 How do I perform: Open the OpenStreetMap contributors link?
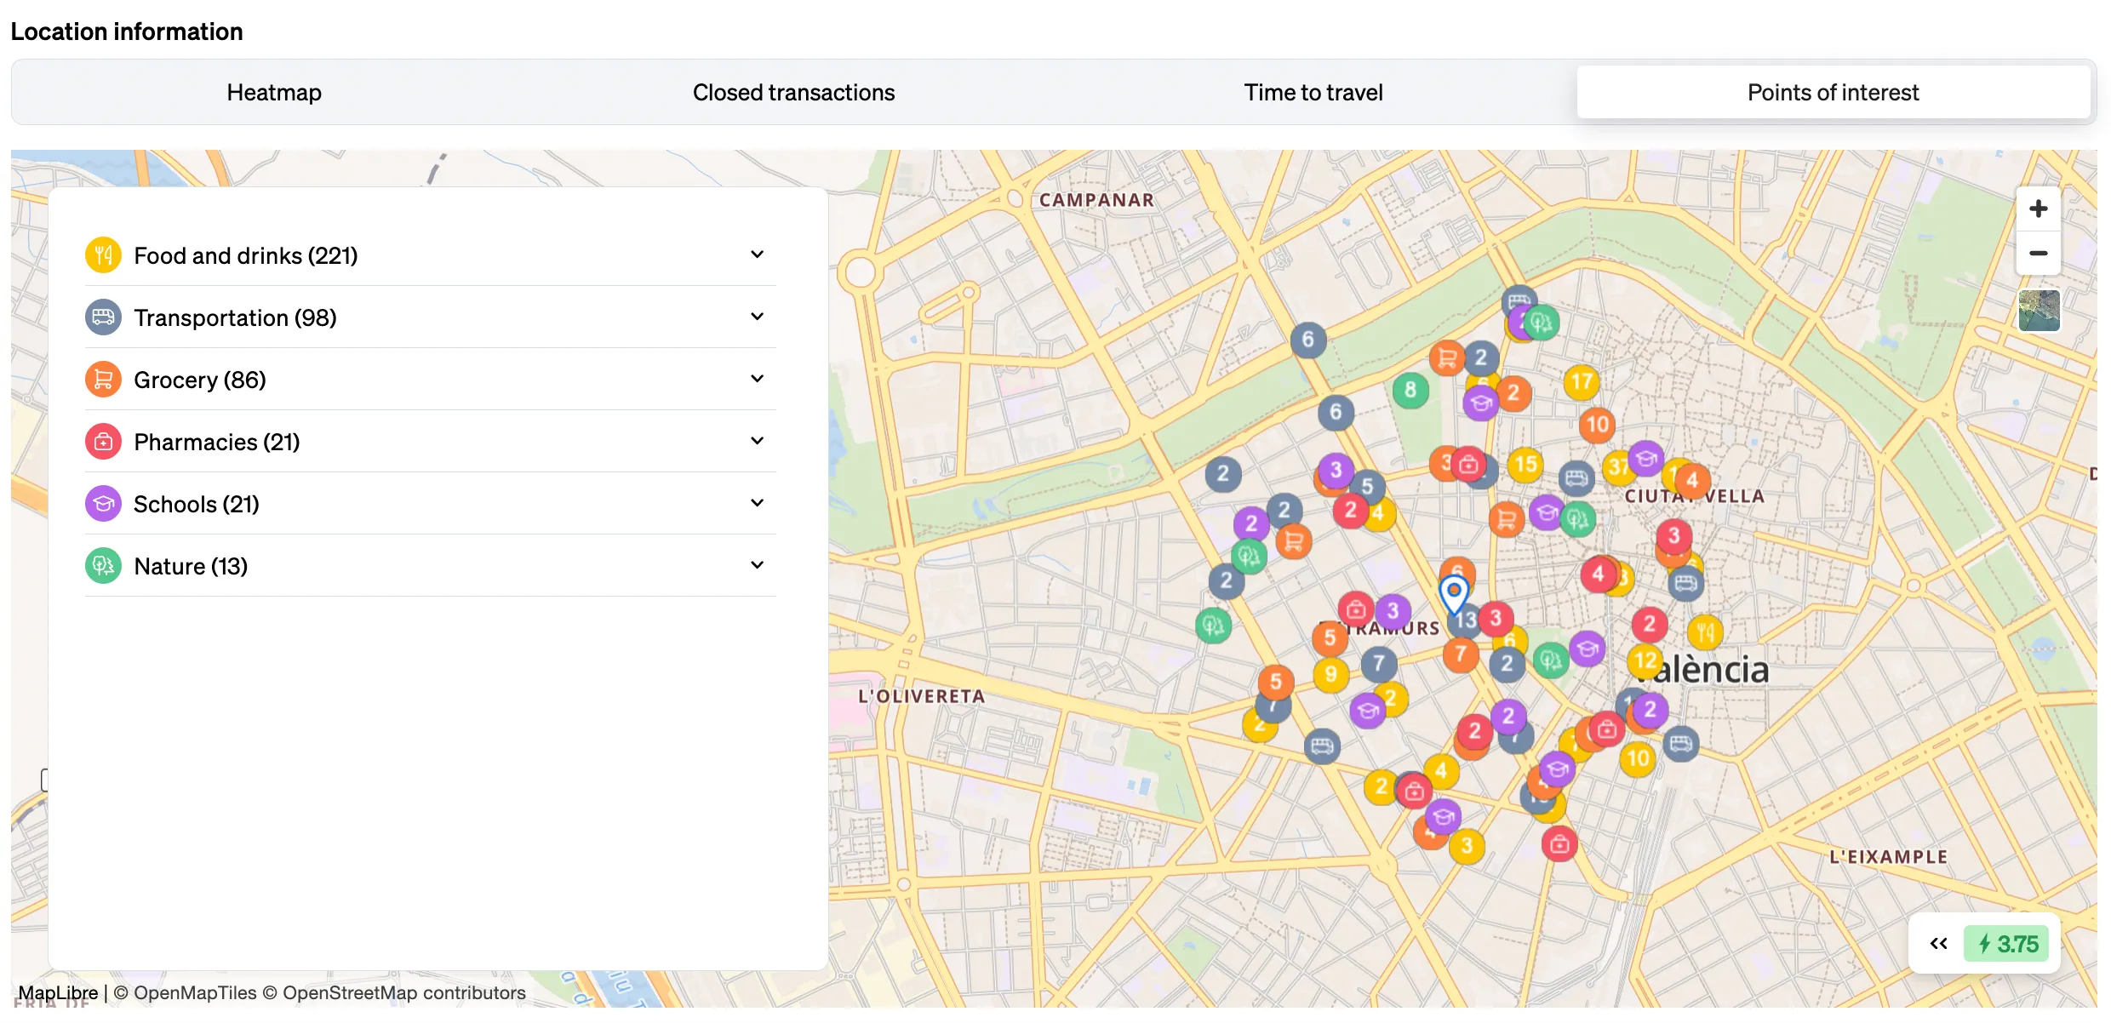pyautogui.click(x=394, y=993)
